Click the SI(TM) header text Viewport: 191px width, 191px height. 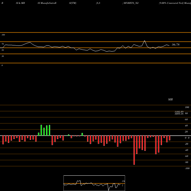(x=73, y=3)
